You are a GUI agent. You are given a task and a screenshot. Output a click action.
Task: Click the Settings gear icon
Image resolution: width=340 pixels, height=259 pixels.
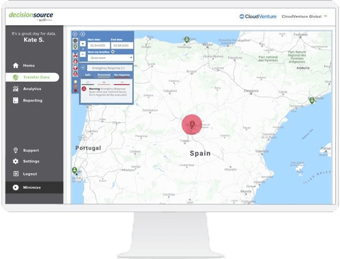(15, 161)
